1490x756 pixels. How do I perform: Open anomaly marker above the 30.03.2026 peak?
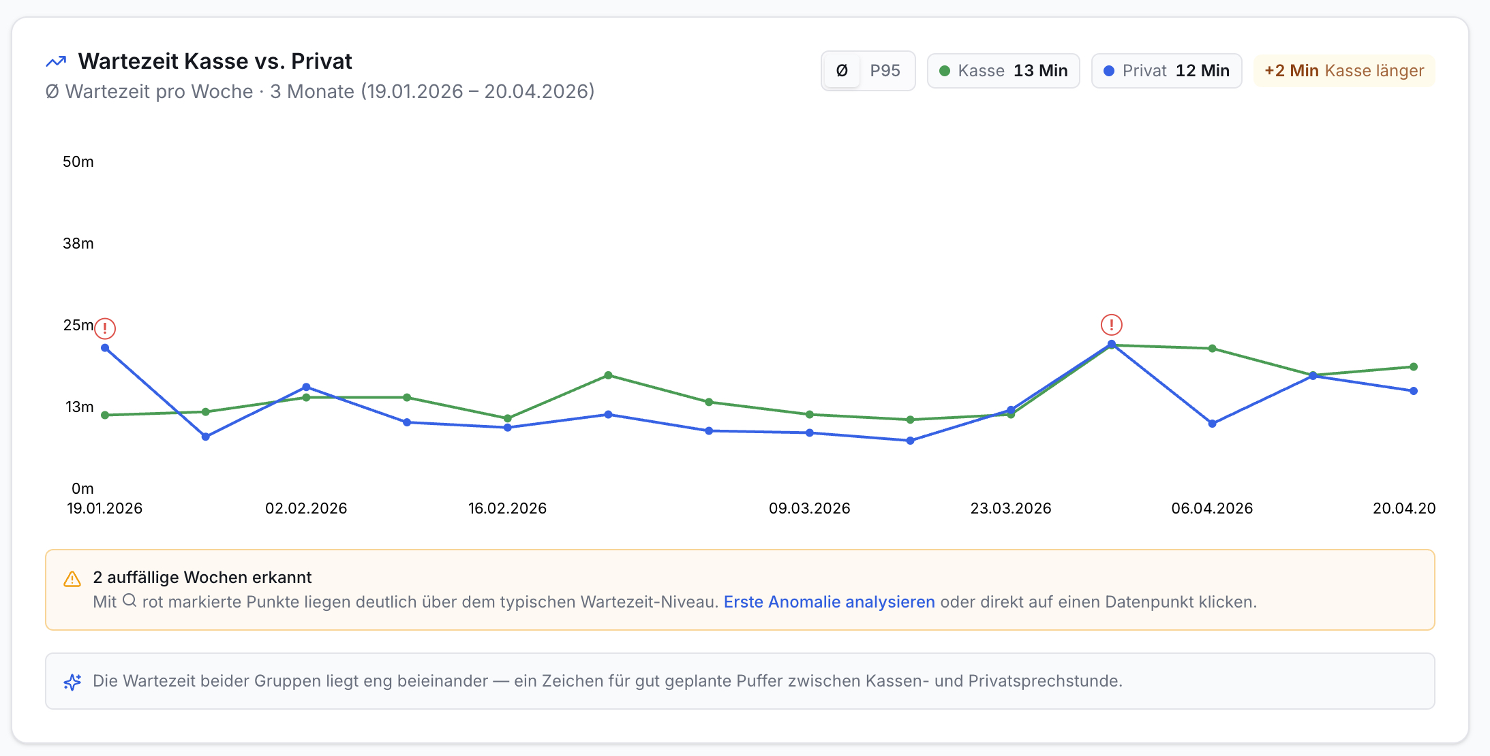pos(1112,325)
